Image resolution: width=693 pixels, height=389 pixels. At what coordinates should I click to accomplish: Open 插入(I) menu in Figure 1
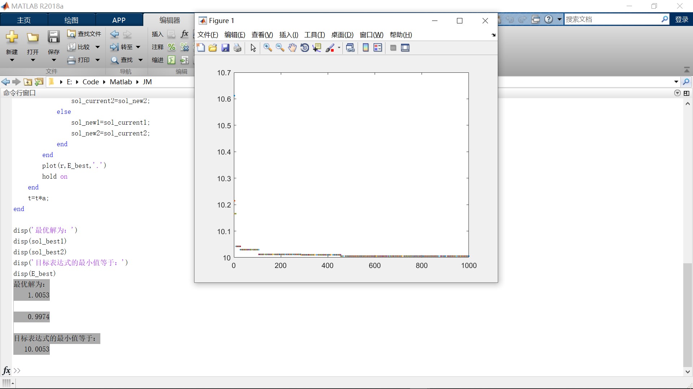pos(289,35)
